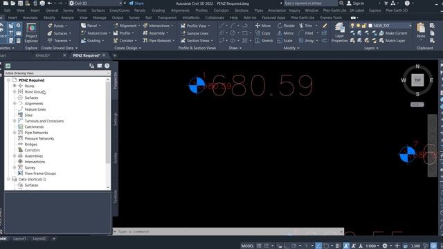Click the Open folder icon in quick access toolbar
Image resolution: width=443 pixels, height=249 pixels.
click(13, 3)
